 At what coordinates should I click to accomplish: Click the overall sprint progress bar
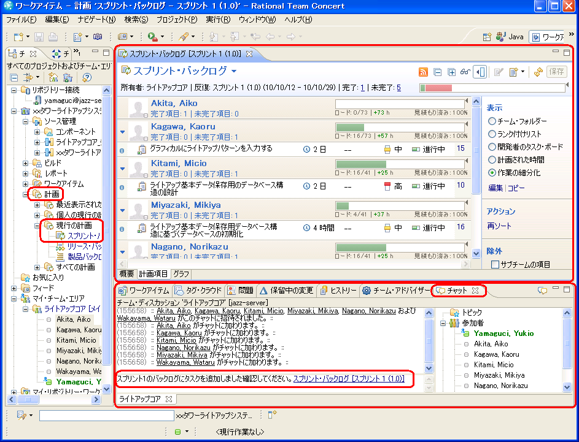click(x=492, y=88)
